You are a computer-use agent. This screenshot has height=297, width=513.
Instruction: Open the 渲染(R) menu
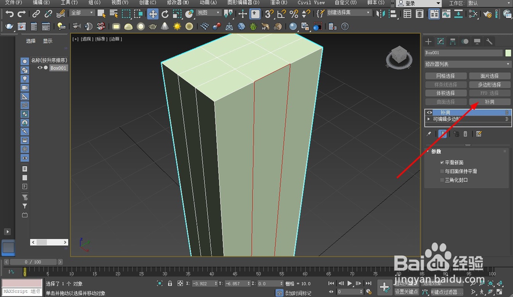point(279,3)
